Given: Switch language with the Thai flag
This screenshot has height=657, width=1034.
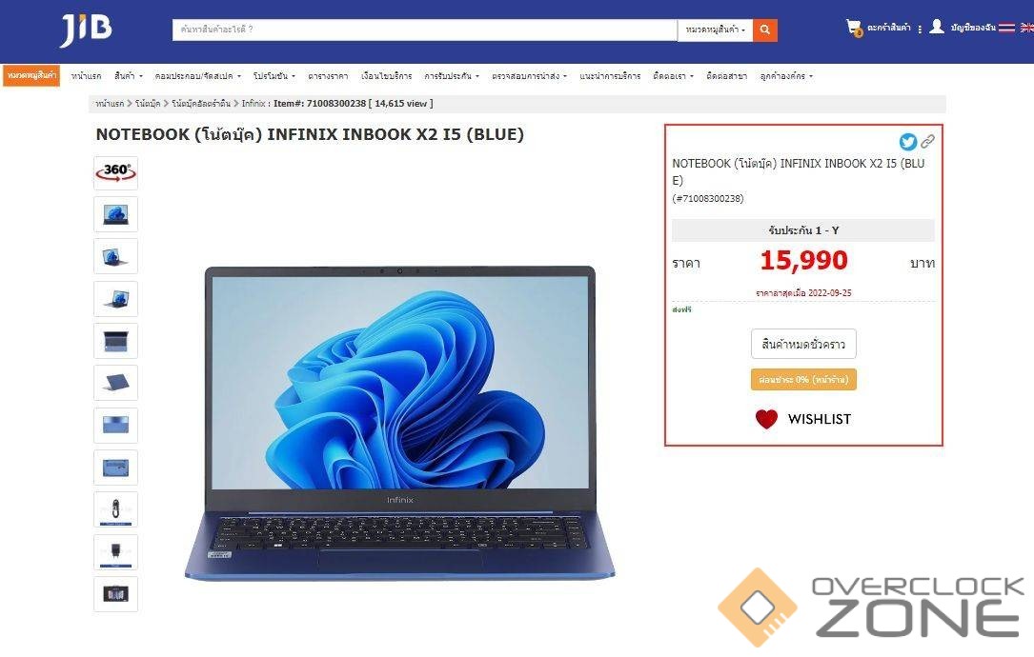Looking at the screenshot, I should [x=1006, y=27].
